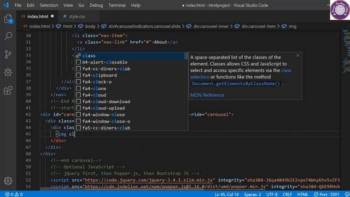Close the suggestion details panel
This screenshot has height=197, width=350.
[297, 55]
